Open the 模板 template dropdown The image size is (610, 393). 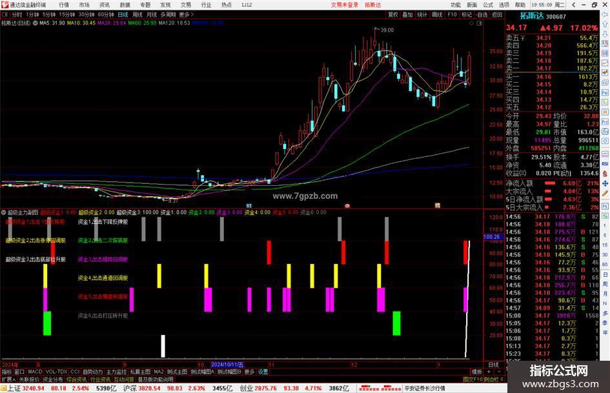(x=477, y=372)
